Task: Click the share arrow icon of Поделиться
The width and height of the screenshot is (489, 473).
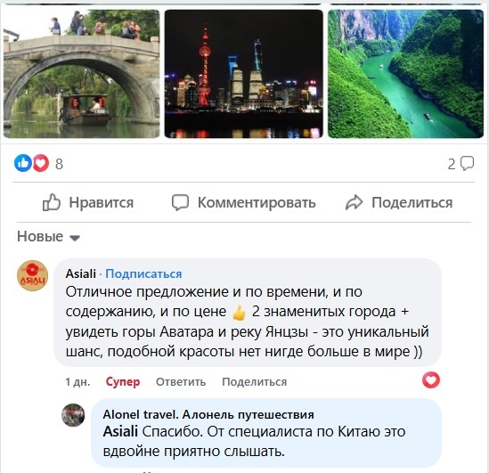Action: point(355,203)
